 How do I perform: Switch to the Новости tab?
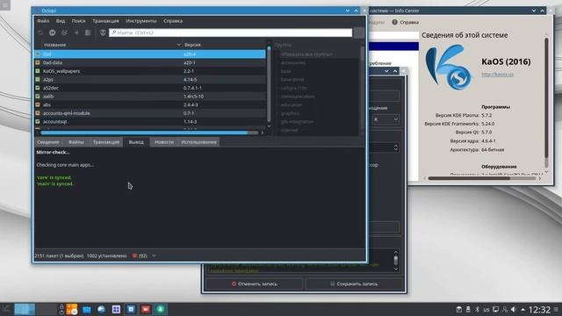[x=164, y=142]
